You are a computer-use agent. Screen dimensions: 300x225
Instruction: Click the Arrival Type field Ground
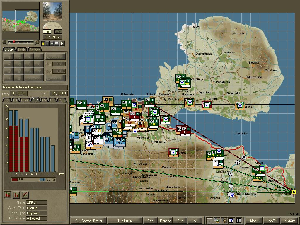tap(37, 208)
